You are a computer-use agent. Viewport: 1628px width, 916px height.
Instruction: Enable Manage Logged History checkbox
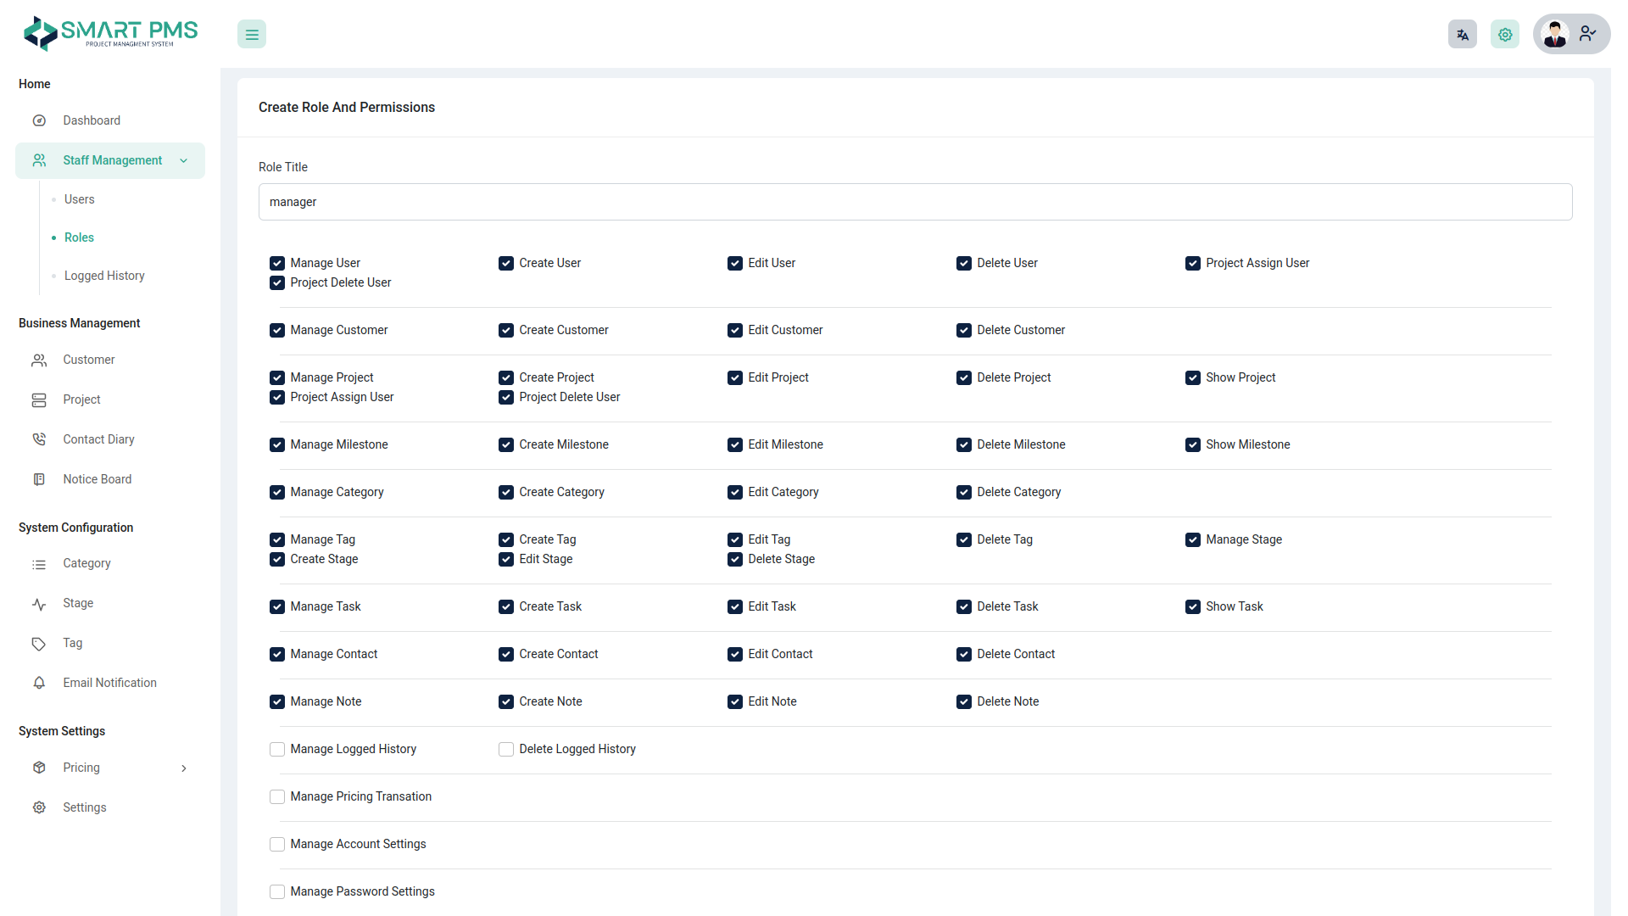(x=277, y=749)
